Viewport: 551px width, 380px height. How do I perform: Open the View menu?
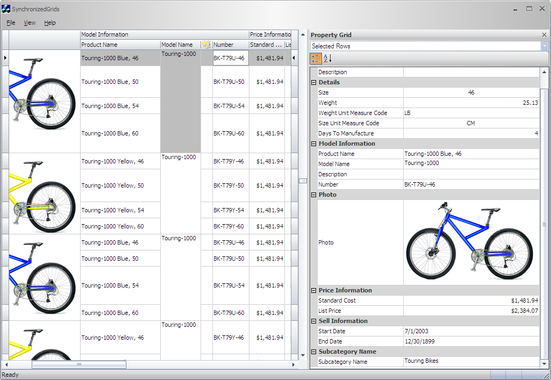pos(30,23)
